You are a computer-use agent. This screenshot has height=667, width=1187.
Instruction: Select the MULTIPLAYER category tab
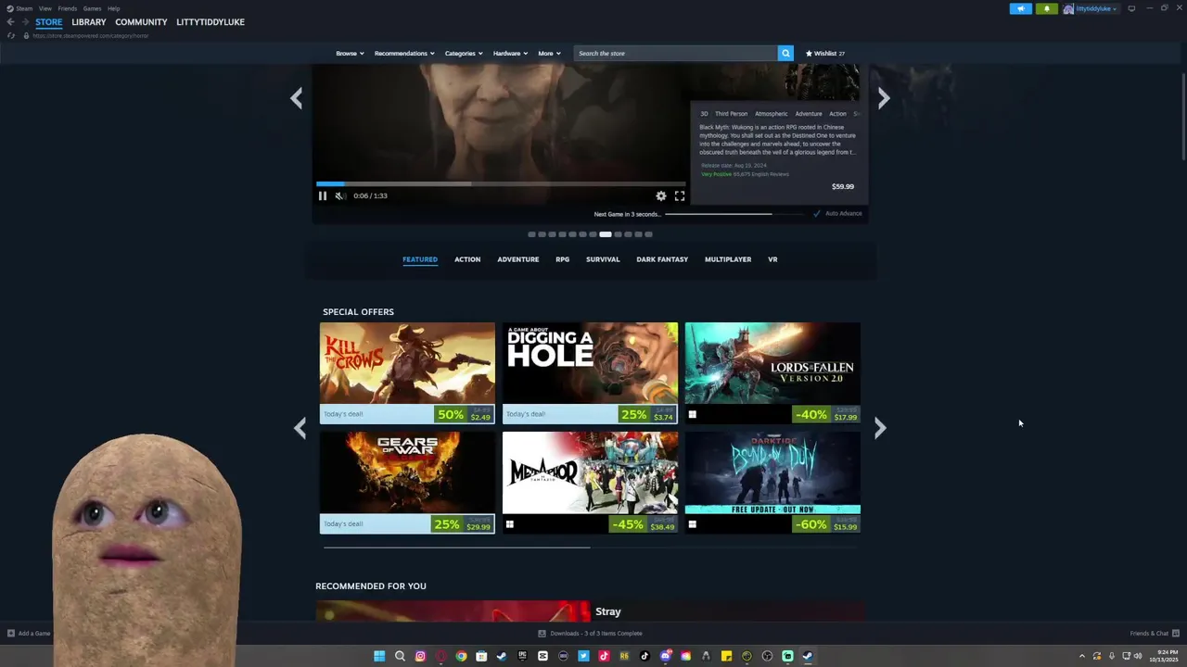(728, 259)
